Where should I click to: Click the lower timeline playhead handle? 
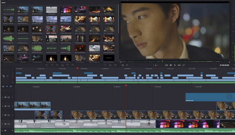(126, 86)
